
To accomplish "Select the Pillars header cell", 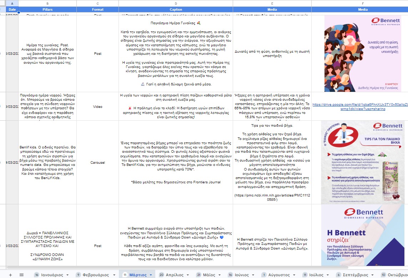I will coord(47,10).
